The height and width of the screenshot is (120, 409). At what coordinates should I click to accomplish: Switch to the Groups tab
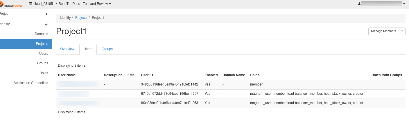(107, 49)
